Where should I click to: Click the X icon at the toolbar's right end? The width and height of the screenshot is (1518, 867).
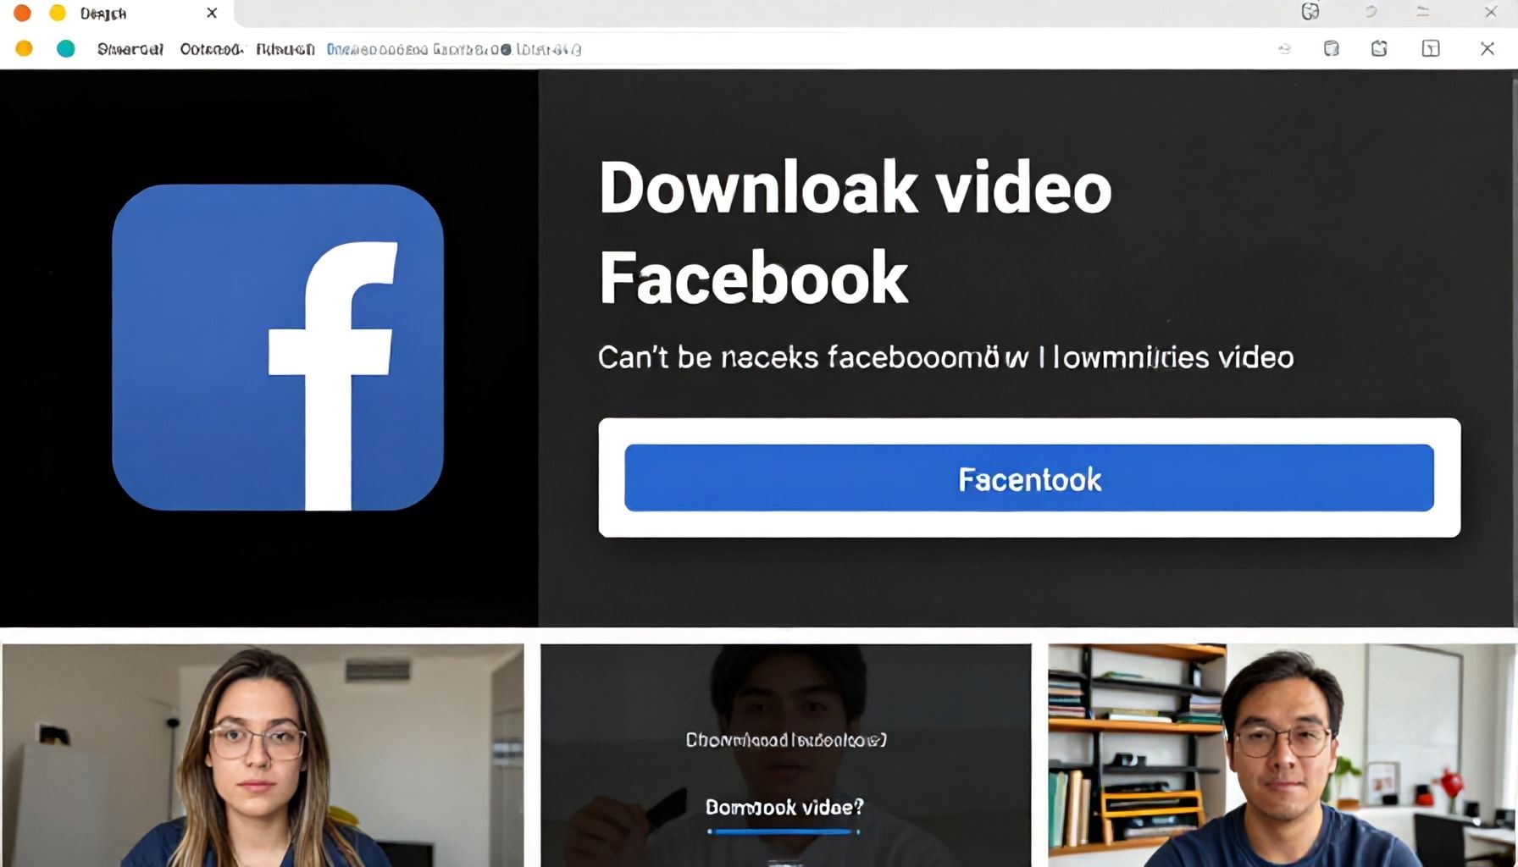pyautogui.click(x=1487, y=49)
